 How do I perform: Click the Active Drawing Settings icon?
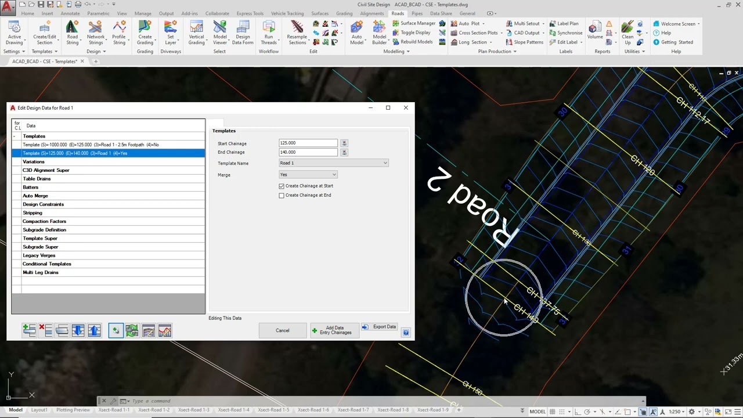(14, 31)
